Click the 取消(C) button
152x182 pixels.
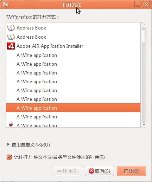99,171
